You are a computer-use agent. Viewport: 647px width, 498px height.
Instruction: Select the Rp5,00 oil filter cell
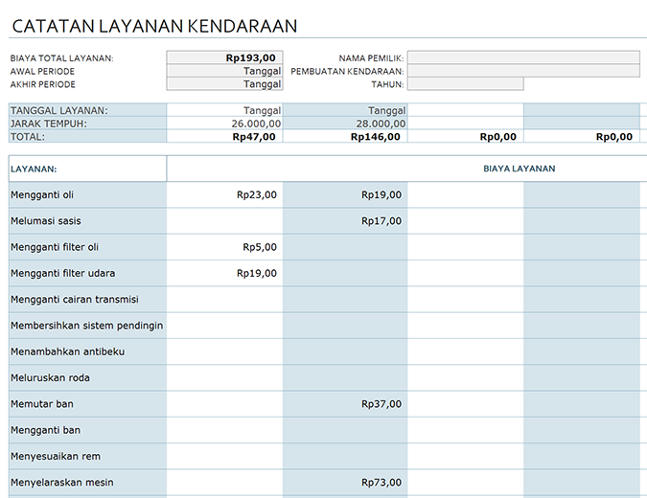(225, 247)
